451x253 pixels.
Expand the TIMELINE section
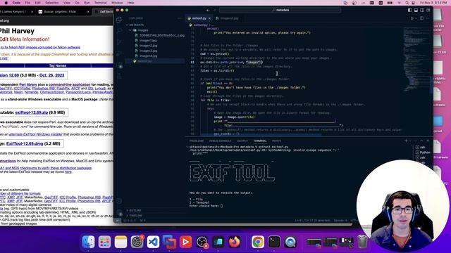(x=155, y=216)
